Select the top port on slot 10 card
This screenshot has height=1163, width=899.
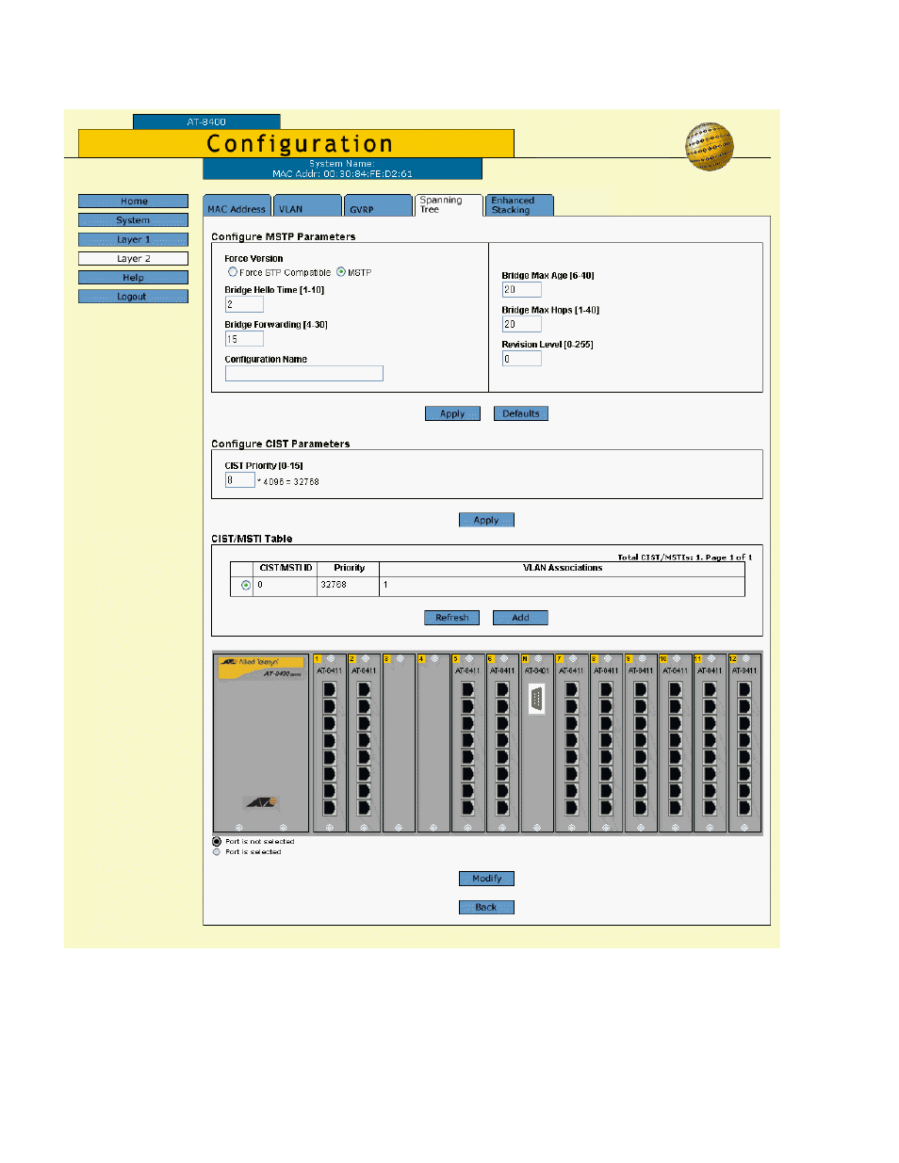coord(675,689)
